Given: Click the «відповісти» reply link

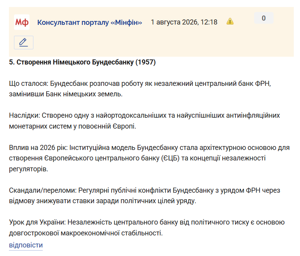Looking at the screenshot, I should [26, 245].
